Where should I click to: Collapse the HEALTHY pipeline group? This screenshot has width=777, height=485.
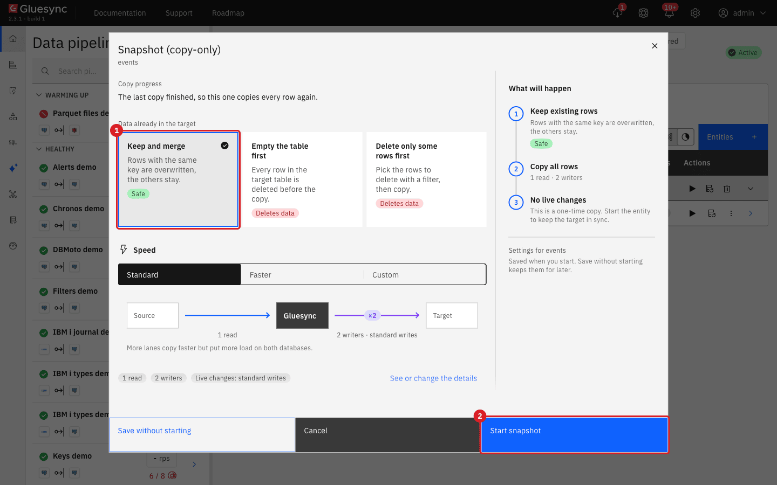pyautogui.click(x=39, y=149)
